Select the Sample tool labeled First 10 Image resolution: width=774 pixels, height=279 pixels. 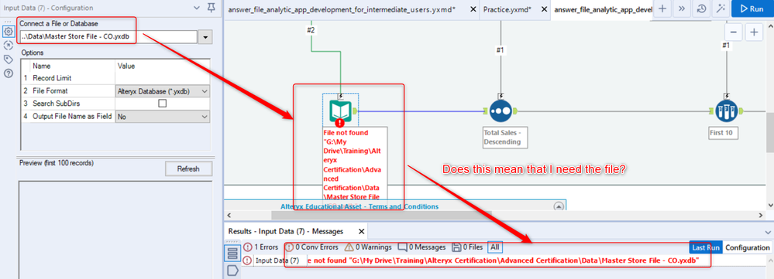click(x=726, y=111)
